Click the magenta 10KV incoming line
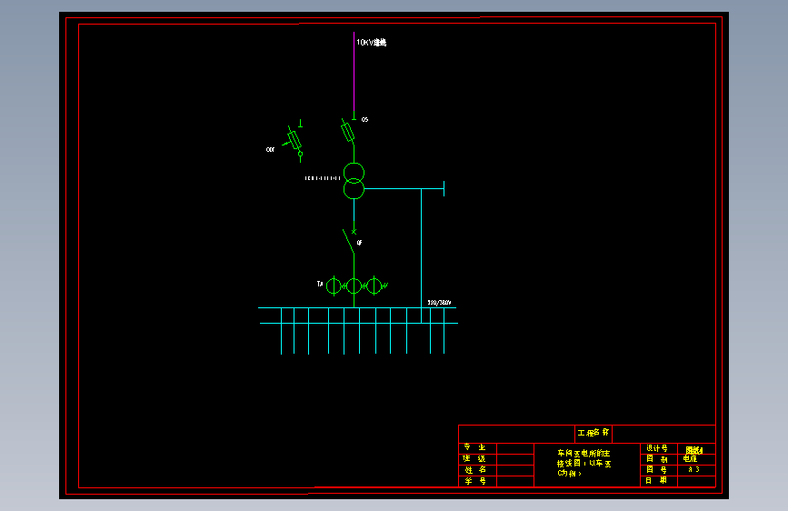This screenshot has height=511, width=788. click(x=354, y=72)
